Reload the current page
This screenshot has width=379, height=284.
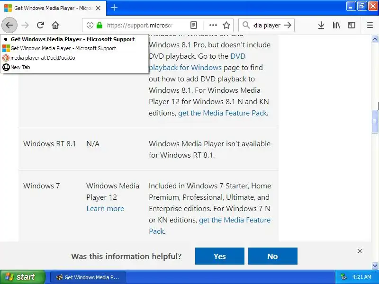pyautogui.click(x=40, y=25)
